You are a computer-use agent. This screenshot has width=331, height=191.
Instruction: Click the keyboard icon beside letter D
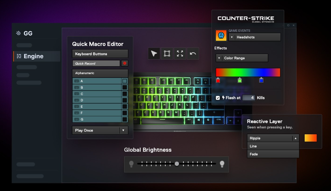click(77, 100)
